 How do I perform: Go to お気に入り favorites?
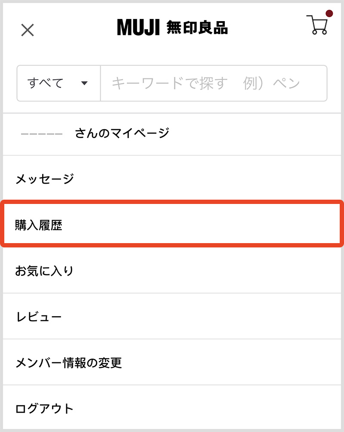coord(45,271)
